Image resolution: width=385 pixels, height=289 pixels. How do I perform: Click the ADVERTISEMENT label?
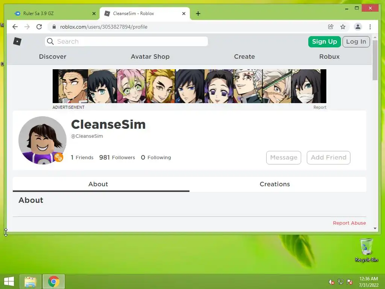point(68,107)
